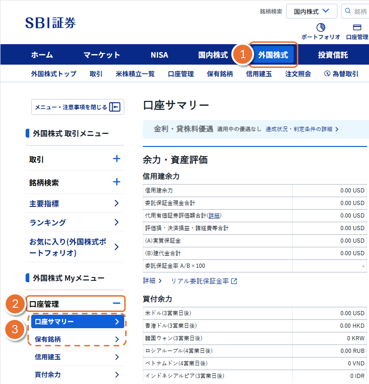This screenshot has height=384, width=369.
Task: Click the 為替取引 exchange icon
Action: (328, 74)
